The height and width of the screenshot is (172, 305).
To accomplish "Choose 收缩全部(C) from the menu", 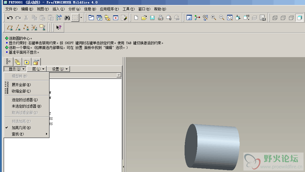I will (27, 91).
